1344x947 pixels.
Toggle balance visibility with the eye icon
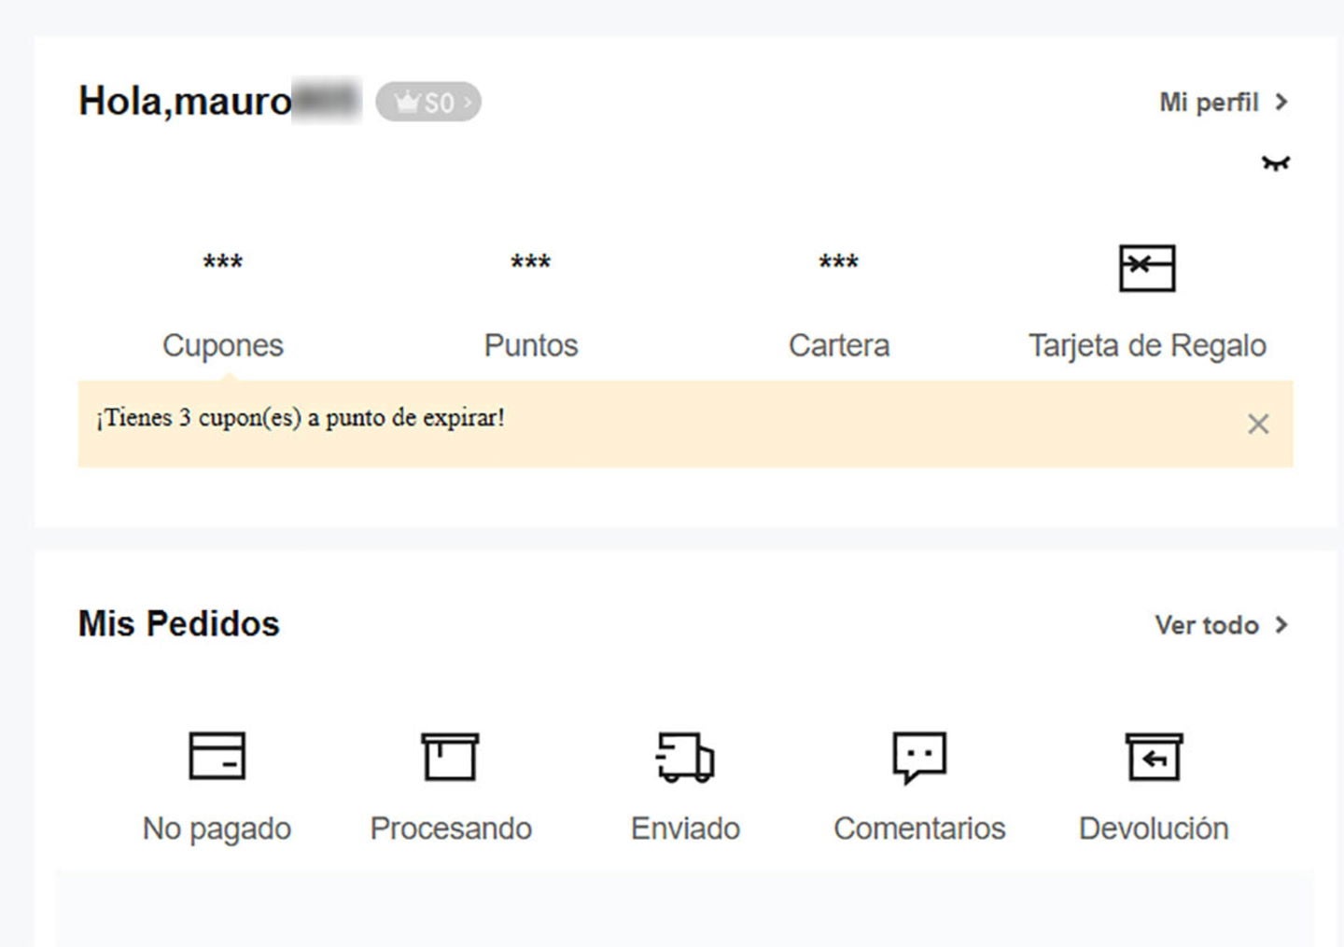click(1277, 162)
